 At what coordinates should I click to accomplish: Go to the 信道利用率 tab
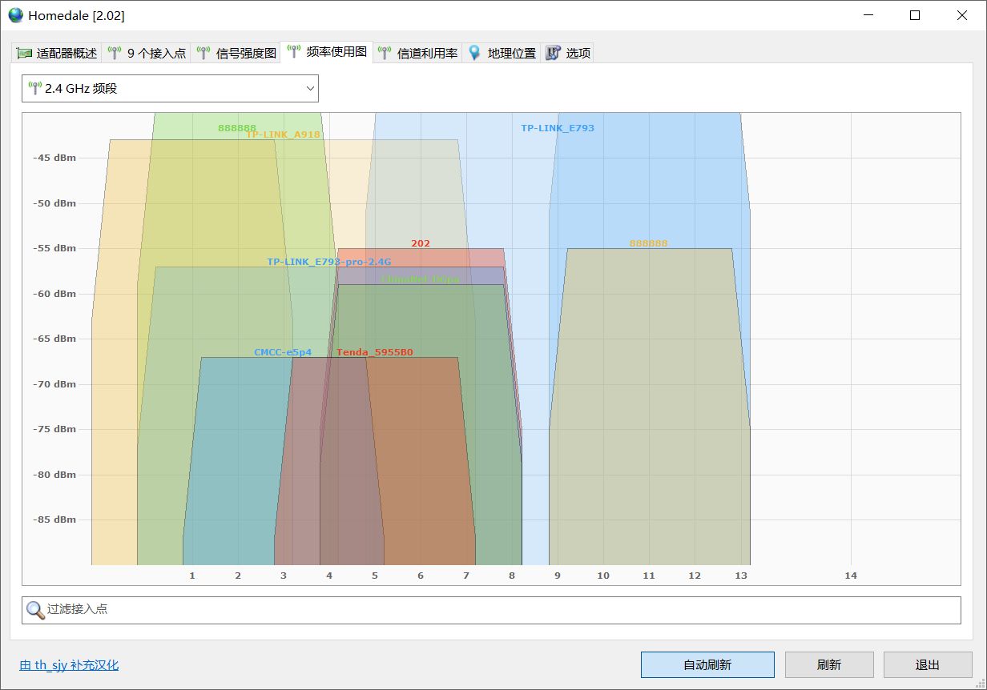pos(417,53)
